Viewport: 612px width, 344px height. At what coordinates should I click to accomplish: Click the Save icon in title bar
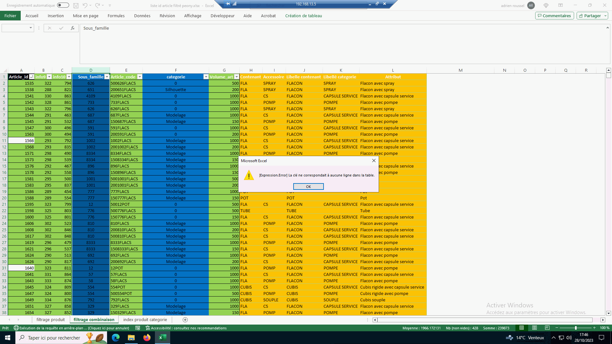[76, 5]
